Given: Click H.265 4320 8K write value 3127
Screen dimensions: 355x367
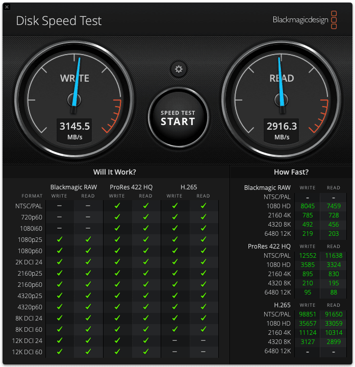Looking at the screenshot, I should click(308, 342).
